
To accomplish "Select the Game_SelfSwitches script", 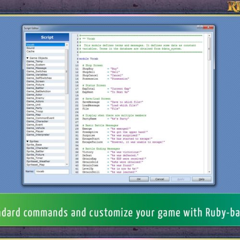I will (x=46, y=78).
